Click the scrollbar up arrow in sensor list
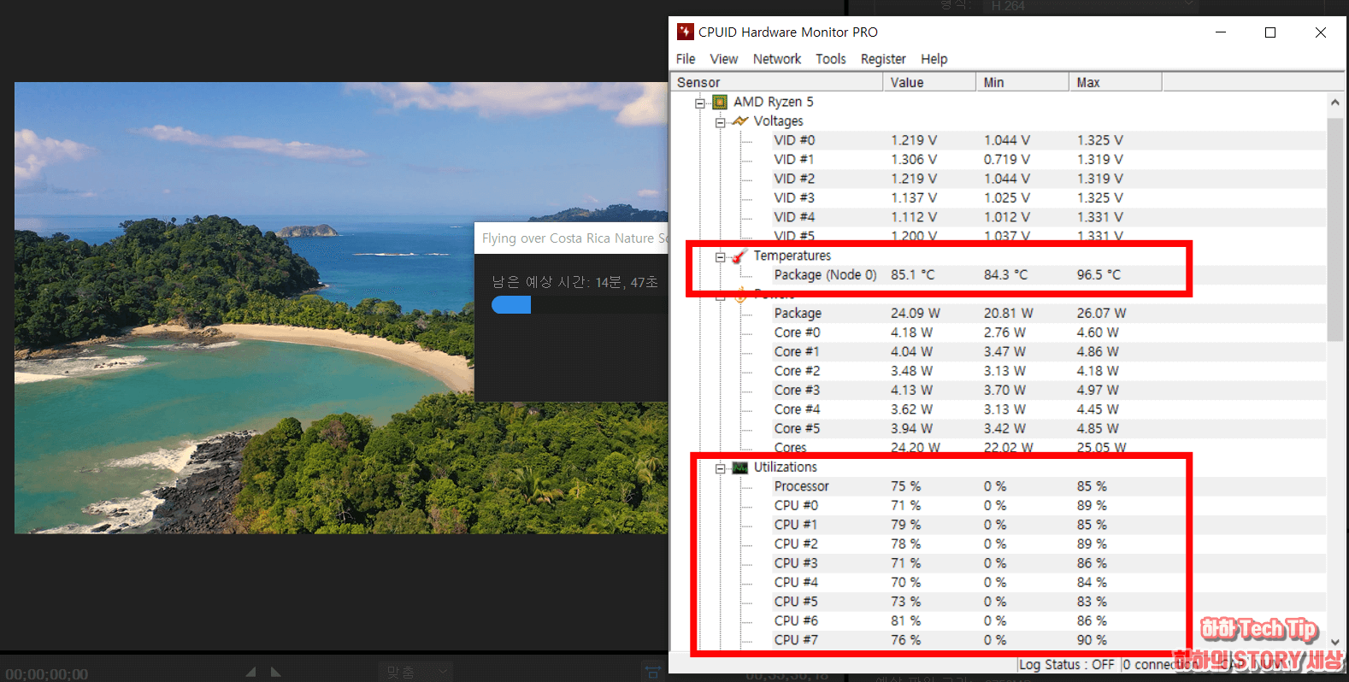 (1334, 102)
